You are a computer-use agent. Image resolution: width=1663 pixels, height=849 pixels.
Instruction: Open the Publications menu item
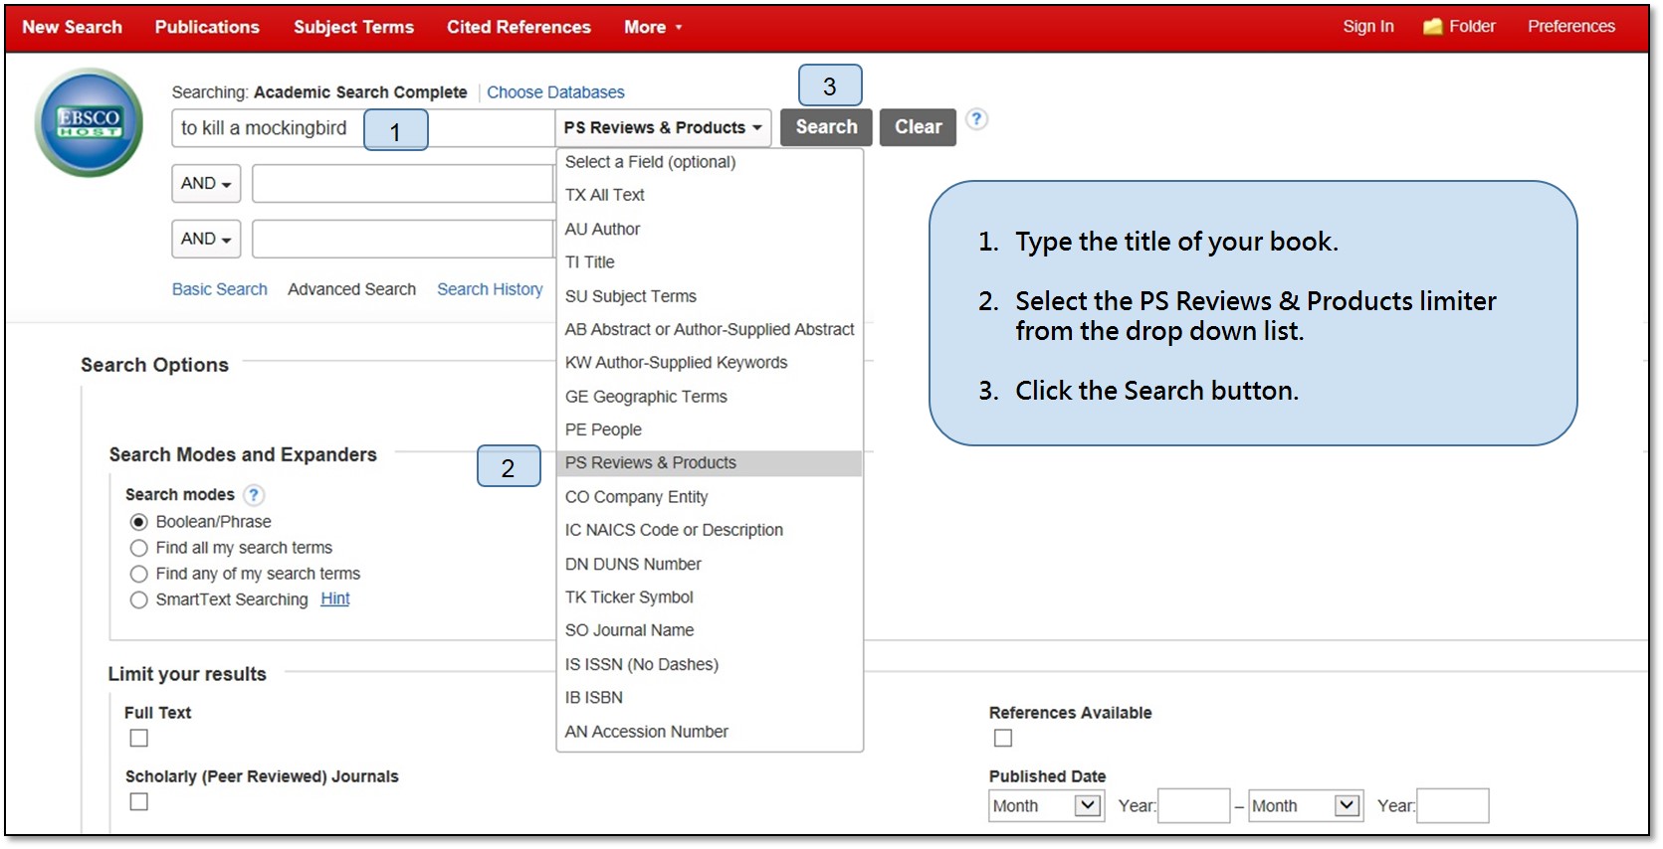207,27
